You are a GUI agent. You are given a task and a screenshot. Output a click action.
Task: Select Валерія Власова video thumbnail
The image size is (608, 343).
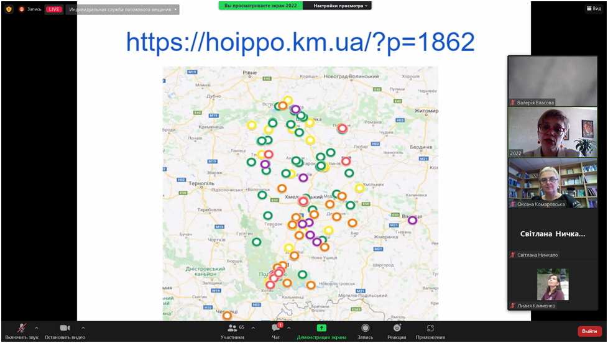point(553,81)
